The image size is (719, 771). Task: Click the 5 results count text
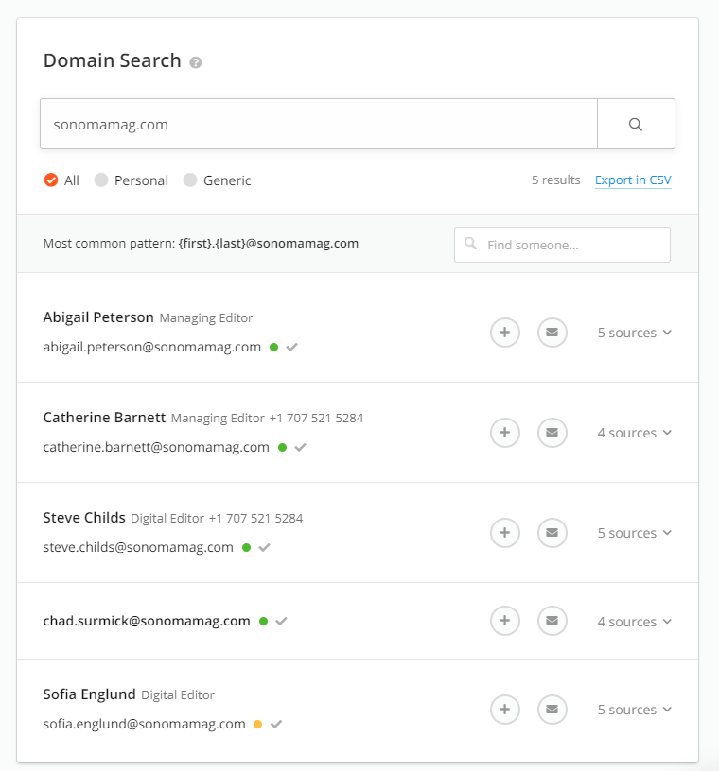coord(555,180)
